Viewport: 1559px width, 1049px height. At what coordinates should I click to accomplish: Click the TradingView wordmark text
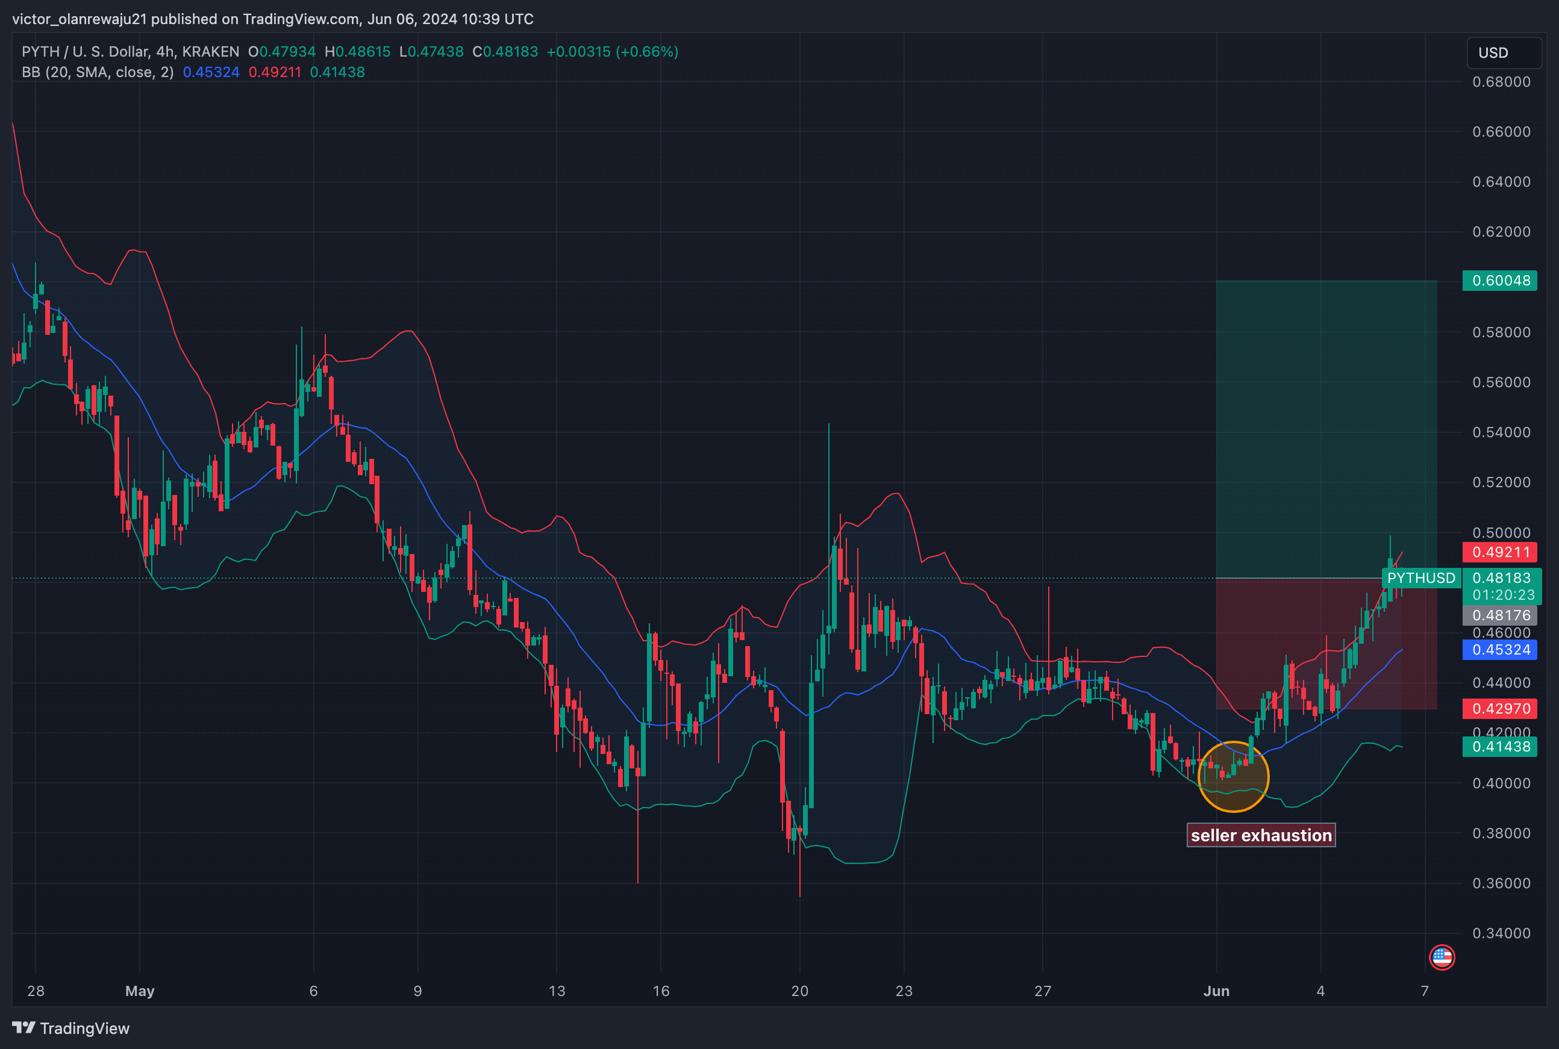(x=84, y=1029)
